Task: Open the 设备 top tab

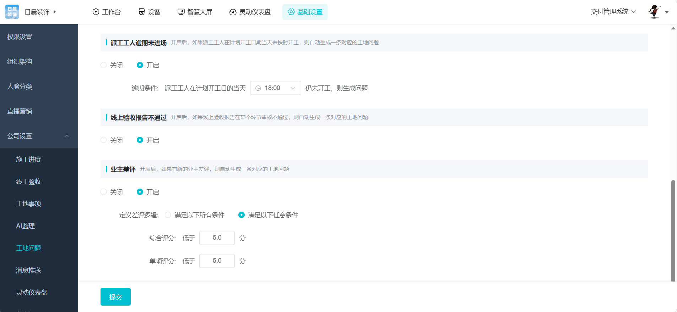Action: (x=150, y=12)
